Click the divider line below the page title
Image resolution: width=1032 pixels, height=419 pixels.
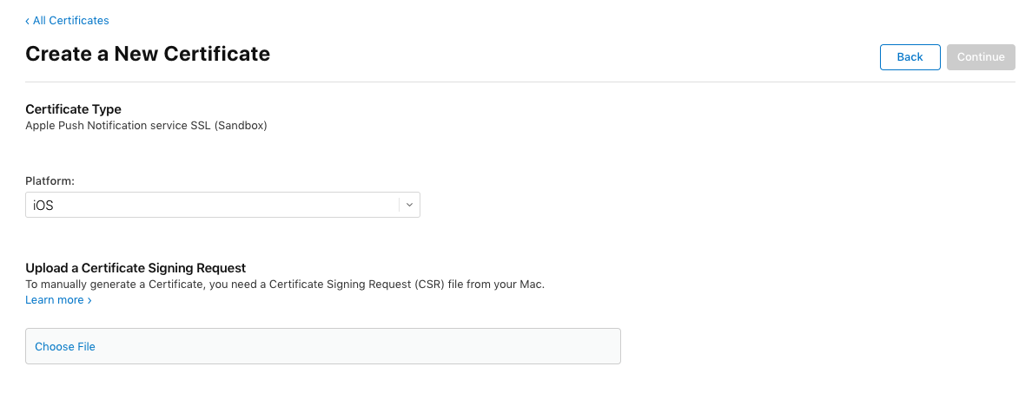(519, 82)
